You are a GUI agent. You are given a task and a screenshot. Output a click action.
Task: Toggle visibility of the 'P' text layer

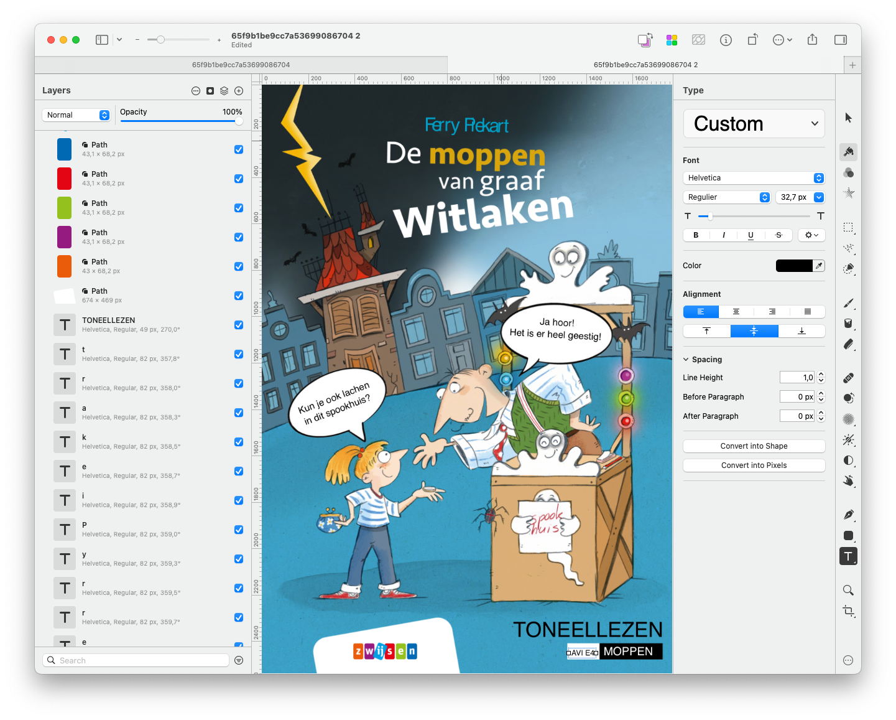click(239, 530)
